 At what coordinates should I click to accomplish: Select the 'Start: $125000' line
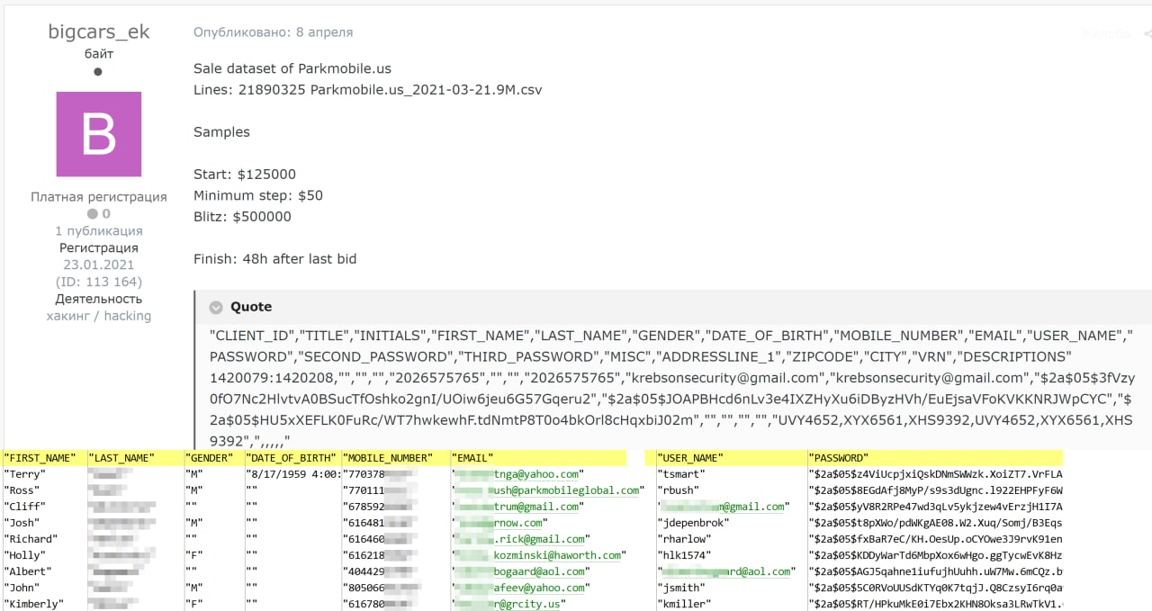[245, 175]
